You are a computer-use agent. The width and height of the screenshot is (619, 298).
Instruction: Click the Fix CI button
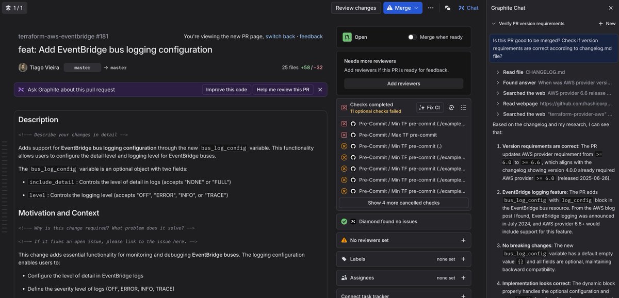point(430,108)
